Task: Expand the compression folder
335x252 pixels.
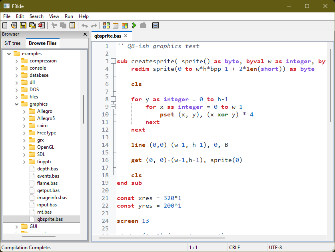Action: [17, 61]
